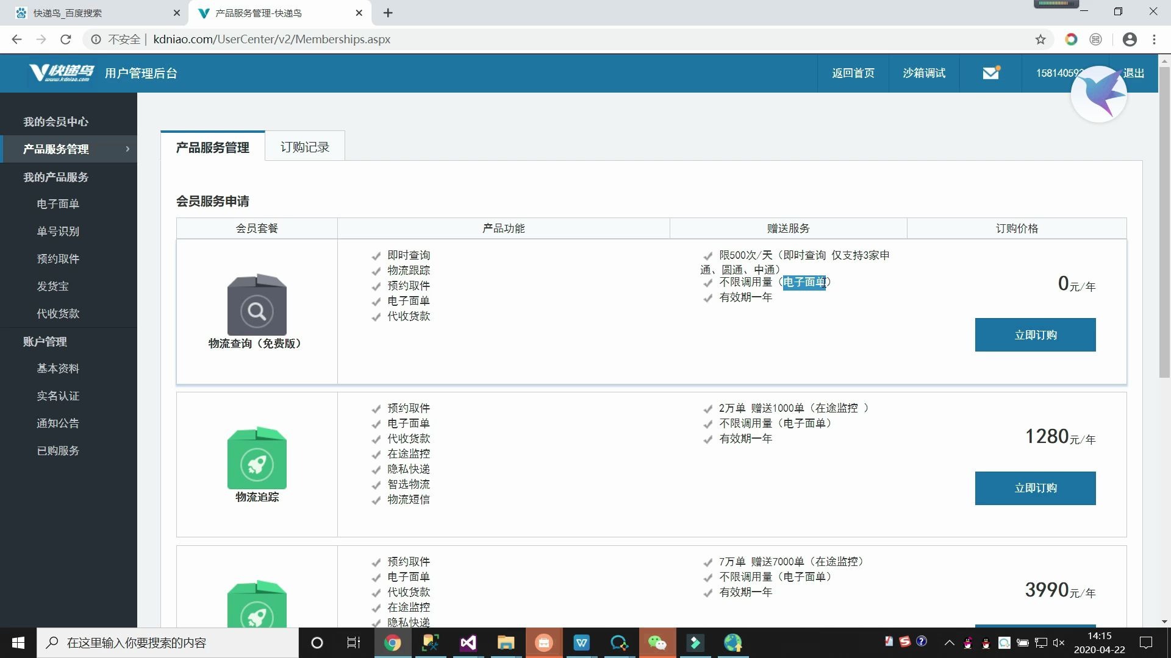
Task: Open Visual Studio from taskbar
Action: pos(468,643)
